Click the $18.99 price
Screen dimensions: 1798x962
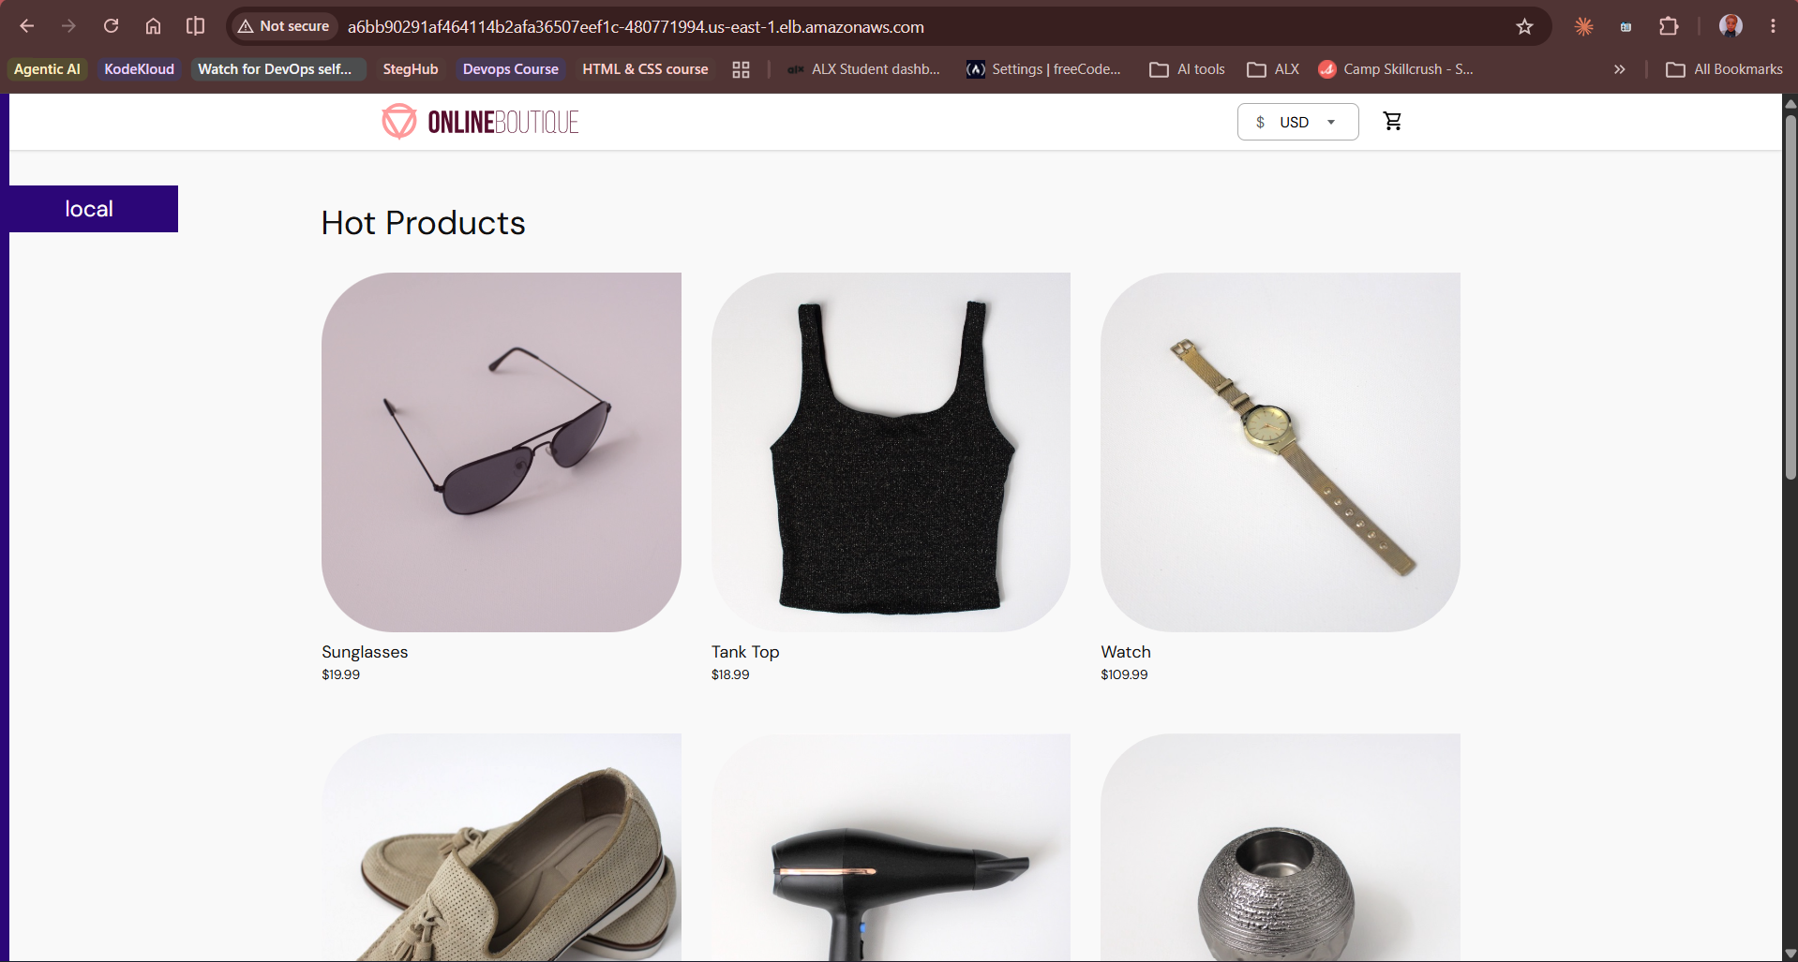pos(730,674)
